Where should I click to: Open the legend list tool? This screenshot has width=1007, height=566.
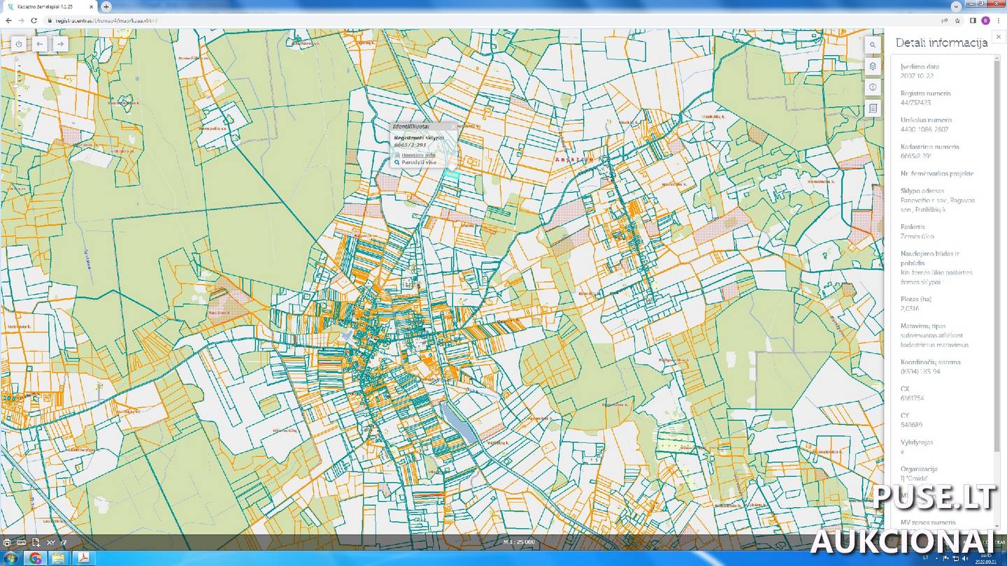(x=873, y=108)
